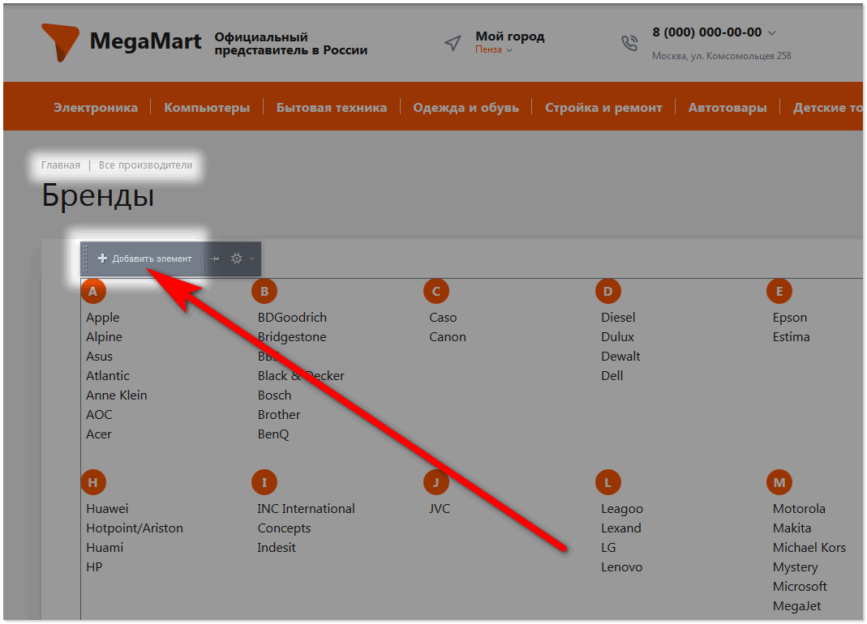The image size is (867, 624).
Task: Open the Hotpoint/Ariston brand
Action: point(135,528)
